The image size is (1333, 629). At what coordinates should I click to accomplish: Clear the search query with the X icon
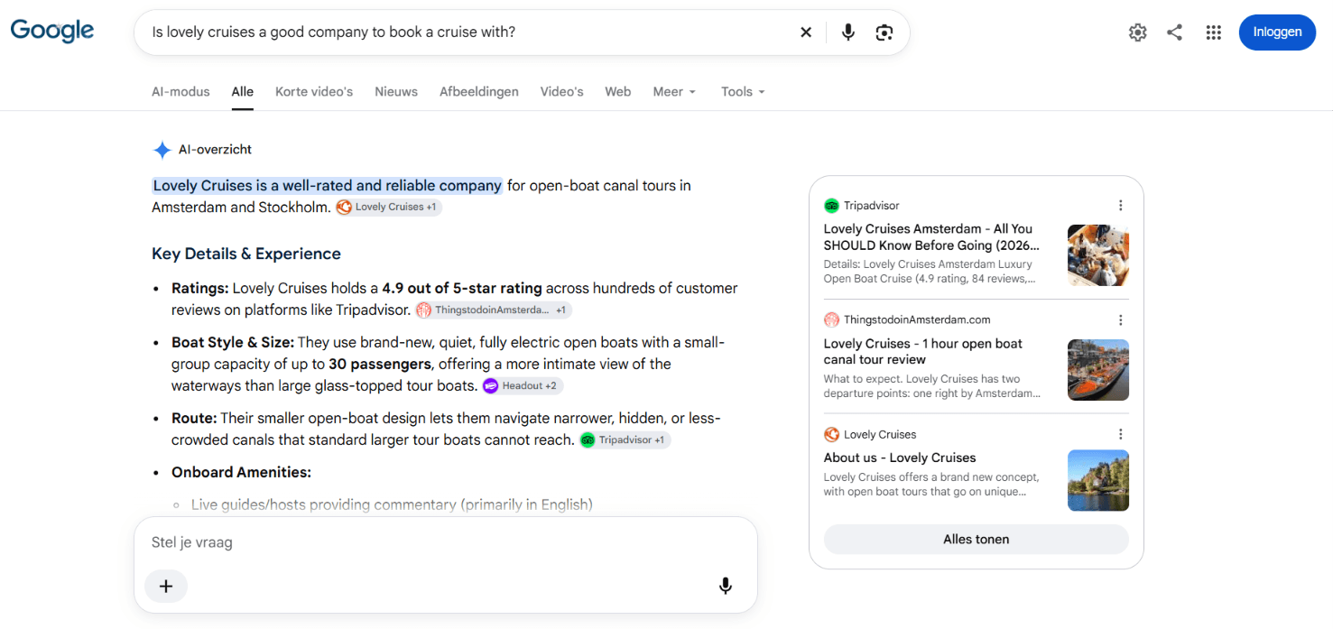[806, 32]
